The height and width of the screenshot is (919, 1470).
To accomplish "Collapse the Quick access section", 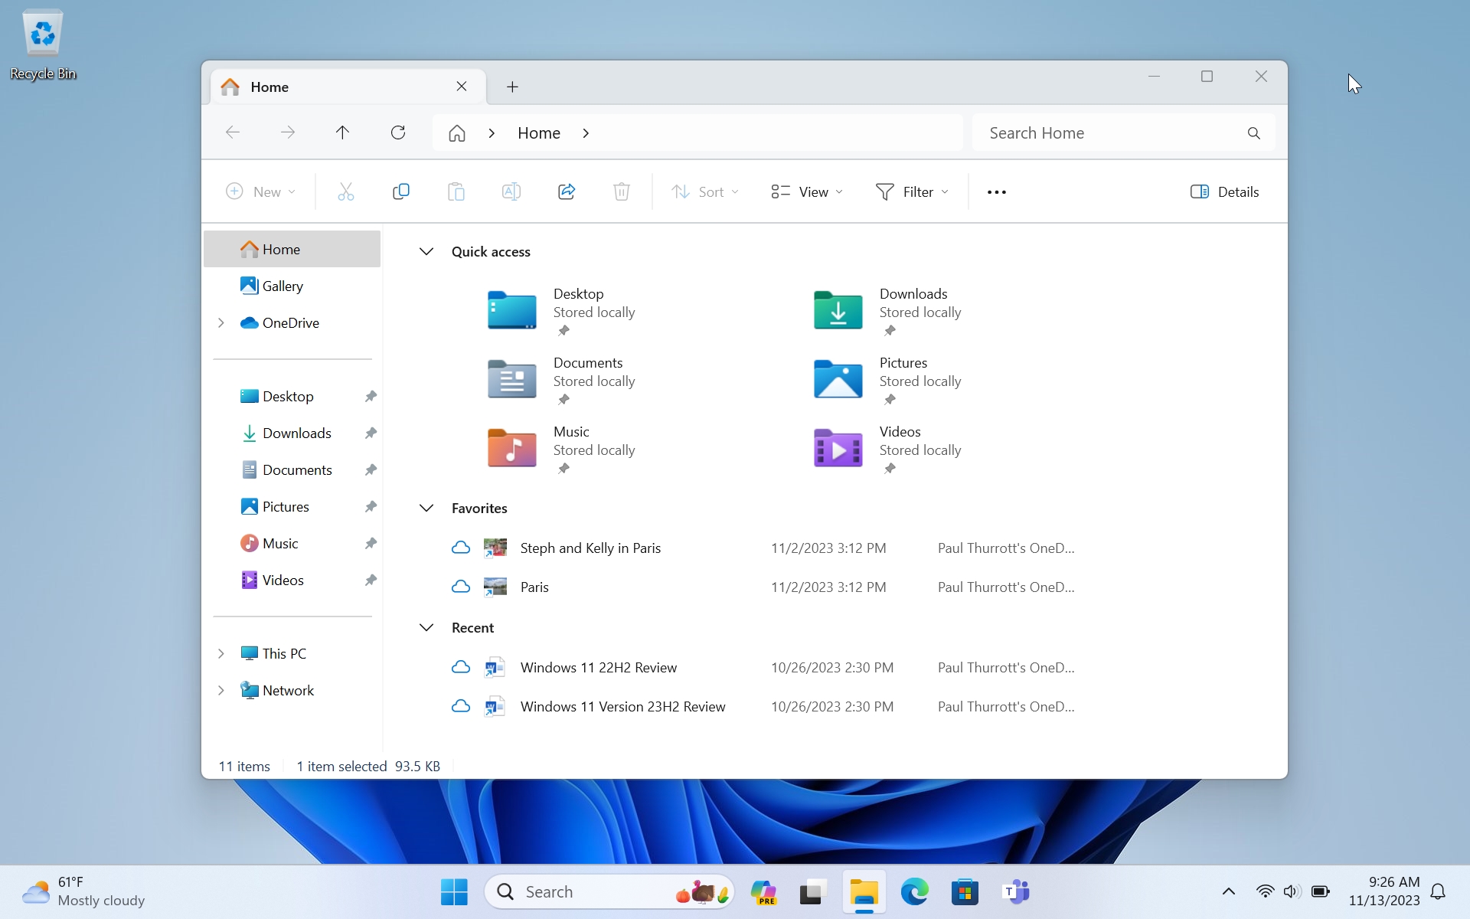I will [x=426, y=252].
